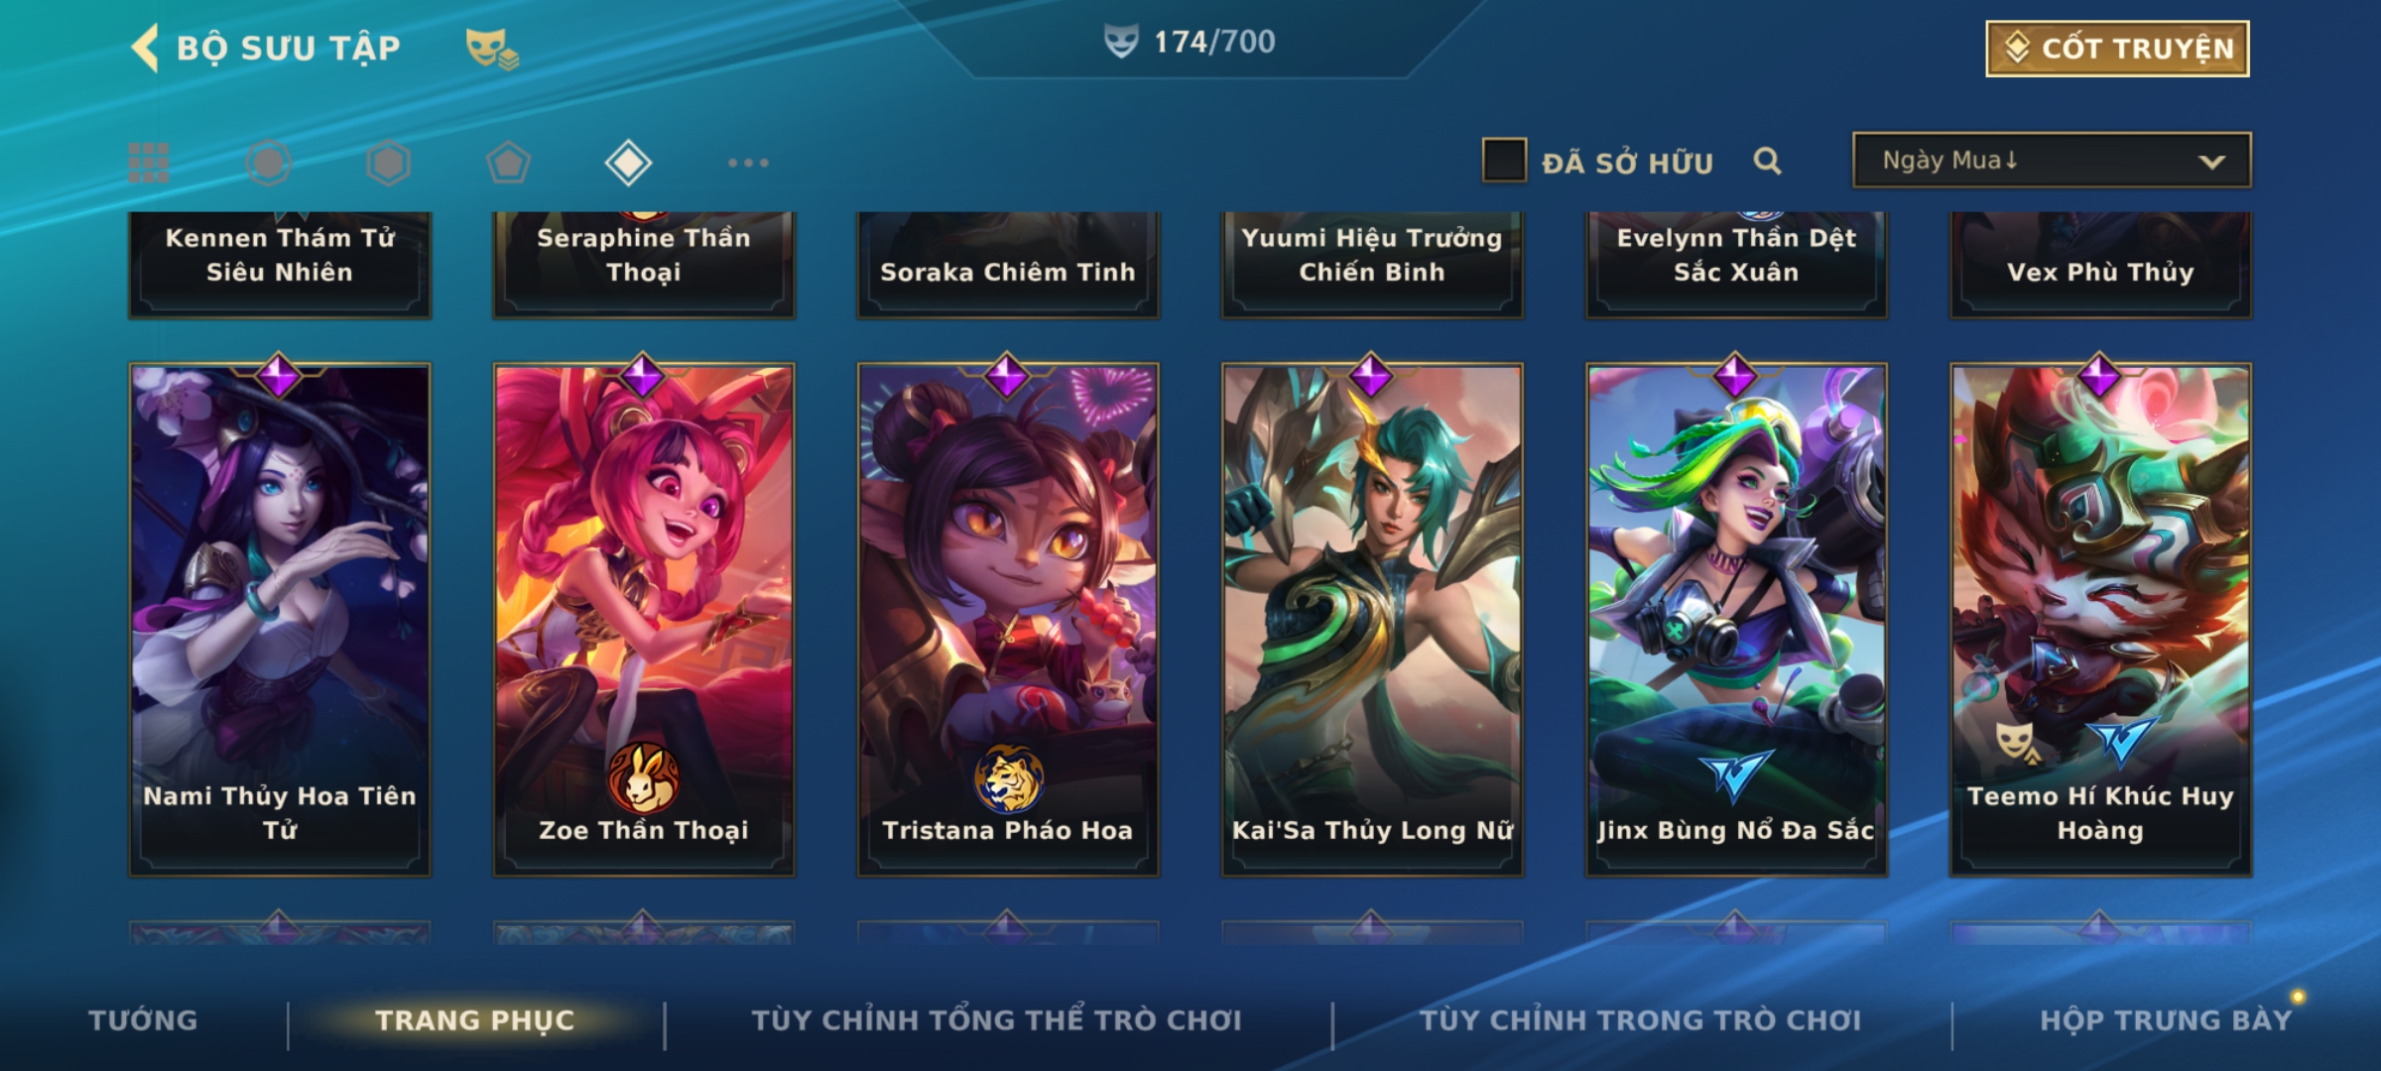Toggle the Đã Sở Hữu checkbox
The width and height of the screenshot is (2381, 1071).
click(1504, 161)
